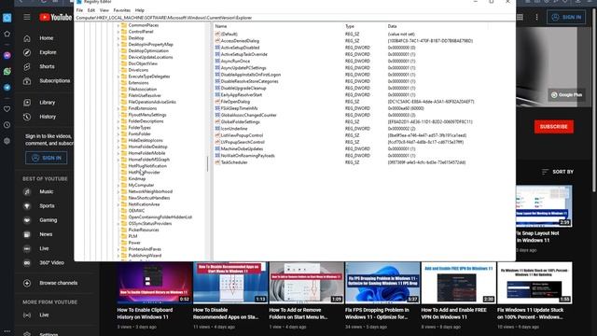Click Browse channels plus icon

27,283
